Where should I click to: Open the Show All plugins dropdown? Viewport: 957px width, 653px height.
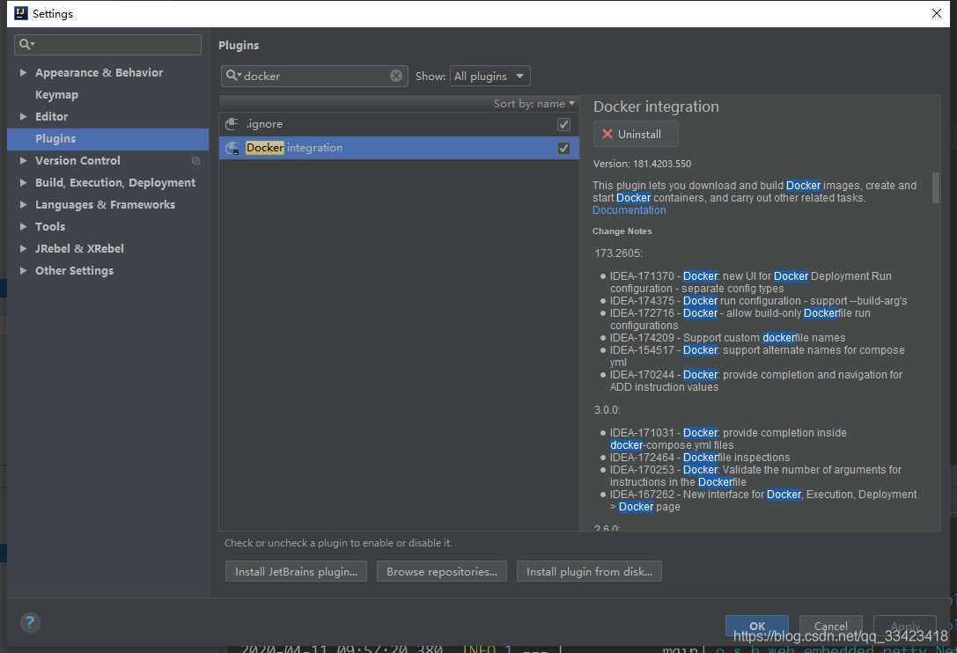tap(490, 77)
